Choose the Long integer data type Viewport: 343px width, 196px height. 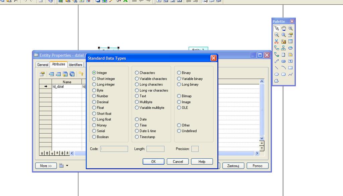[104, 84]
